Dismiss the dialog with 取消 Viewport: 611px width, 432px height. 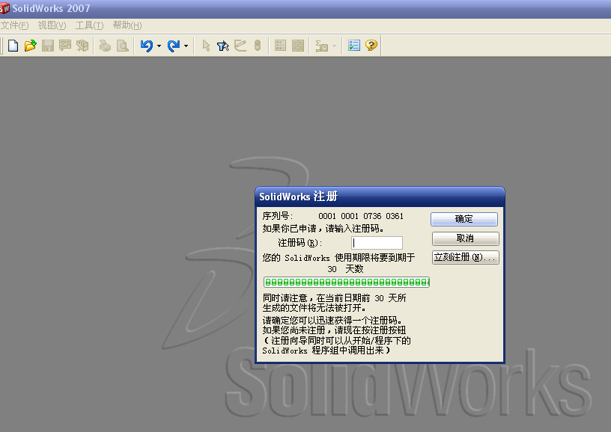(x=465, y=238)
